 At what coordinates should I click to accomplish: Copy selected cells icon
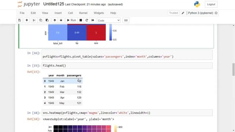pyautogui.click(x=41, y=20)
